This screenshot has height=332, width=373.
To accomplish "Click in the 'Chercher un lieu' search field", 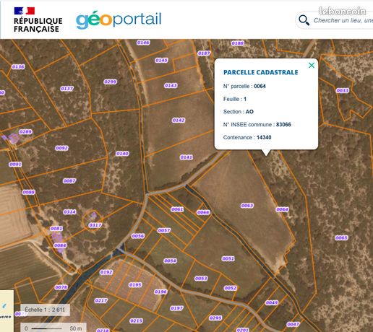I will 342,20.
